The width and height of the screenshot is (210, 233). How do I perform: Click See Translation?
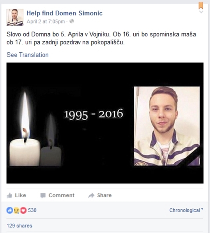[x=28, y=55]
